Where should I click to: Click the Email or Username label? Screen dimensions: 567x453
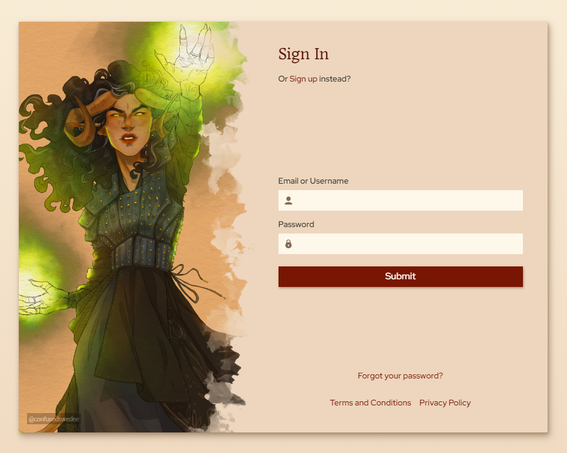click(313, 181)
